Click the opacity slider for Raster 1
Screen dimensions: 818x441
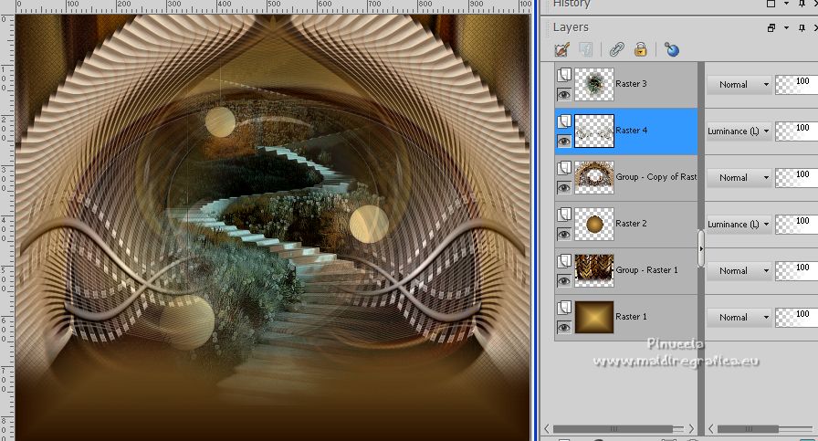[x=796, y=317]
